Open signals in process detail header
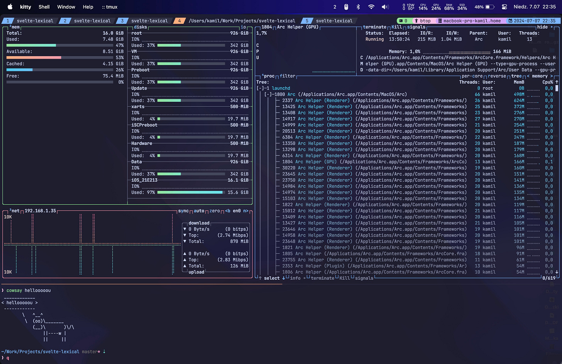Image resolution: width=562 pixels, height=364 pixels. 416,27
